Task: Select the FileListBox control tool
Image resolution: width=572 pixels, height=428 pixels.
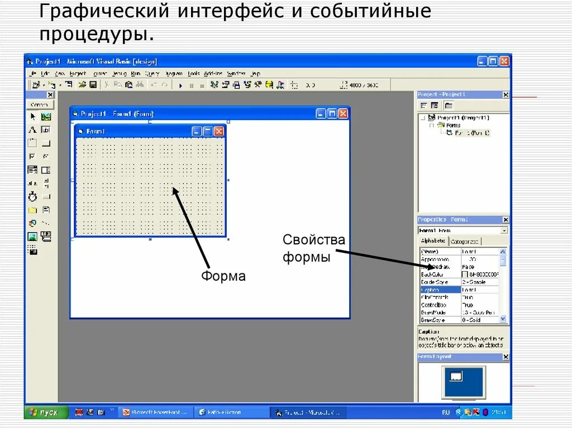Action: pyautogui.click(x=46, y=210)
